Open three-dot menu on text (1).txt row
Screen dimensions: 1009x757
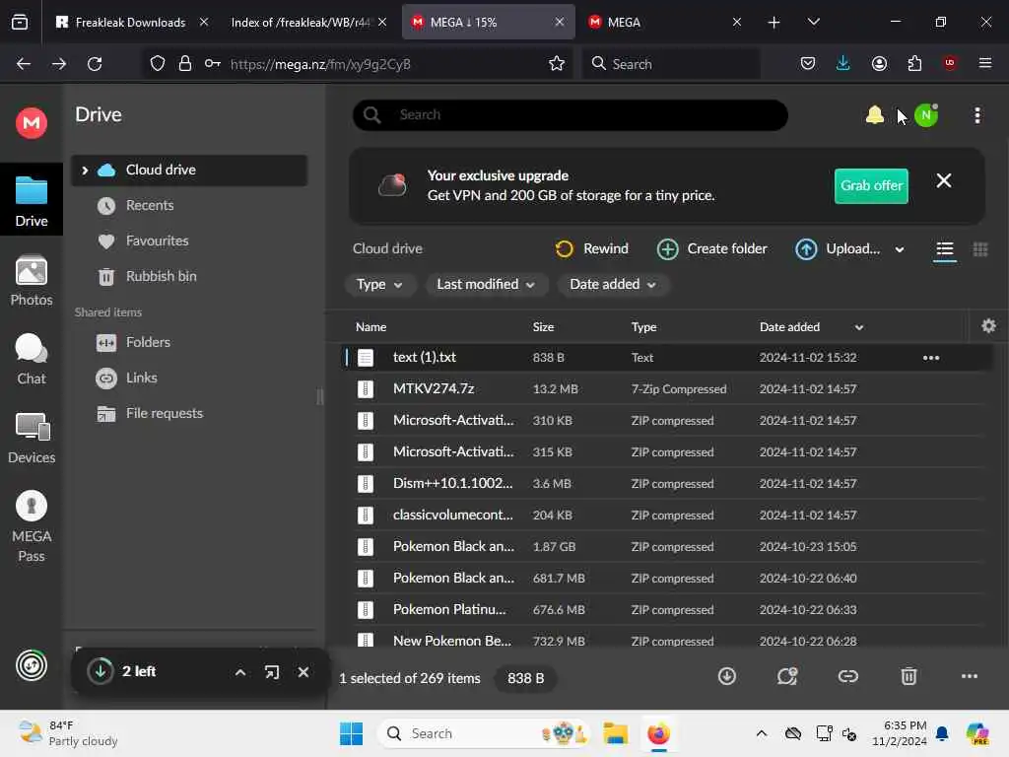[x=930, y=358]
